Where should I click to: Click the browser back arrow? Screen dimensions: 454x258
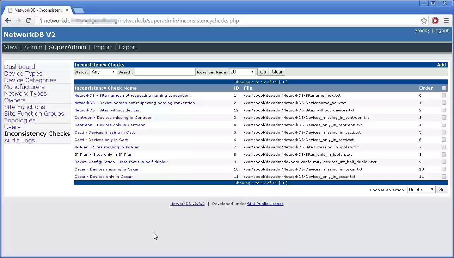8,21
